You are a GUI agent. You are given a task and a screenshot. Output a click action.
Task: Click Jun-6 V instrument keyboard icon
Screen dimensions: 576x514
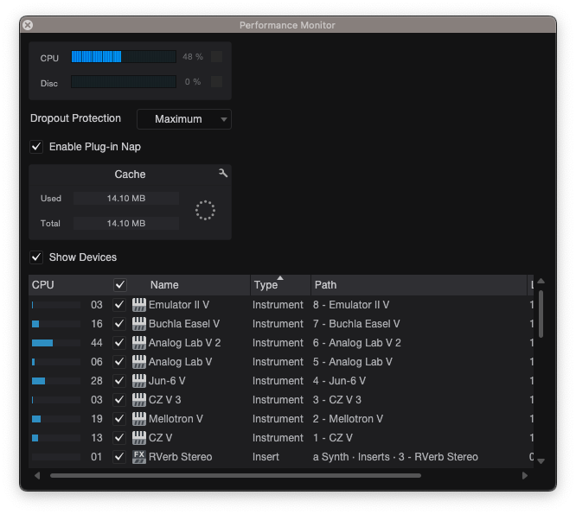[x=139, y=381]
